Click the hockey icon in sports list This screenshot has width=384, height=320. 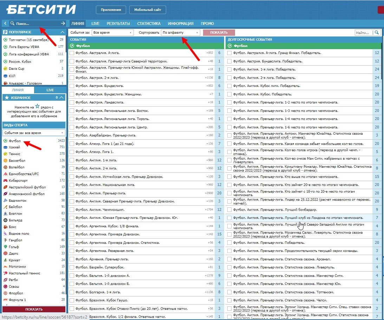coord(5,147)
